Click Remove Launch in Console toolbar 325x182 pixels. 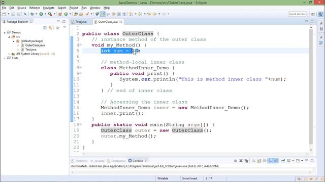pyautogui.click(x=241, y=161)
